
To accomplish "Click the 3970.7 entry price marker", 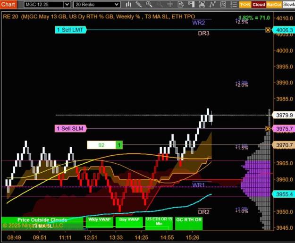I will point(283,145).
